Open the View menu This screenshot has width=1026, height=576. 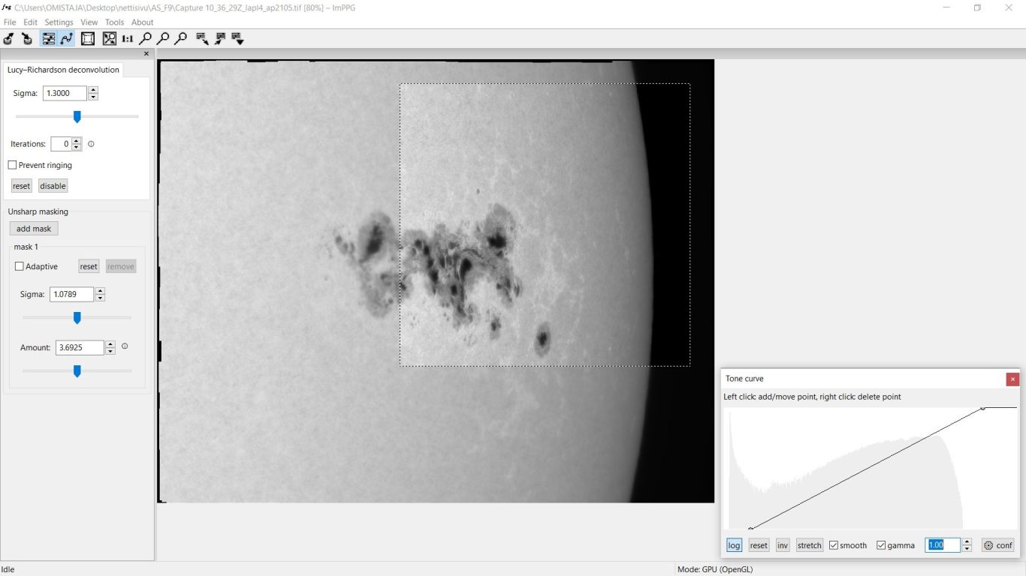[x=89, y=22]
